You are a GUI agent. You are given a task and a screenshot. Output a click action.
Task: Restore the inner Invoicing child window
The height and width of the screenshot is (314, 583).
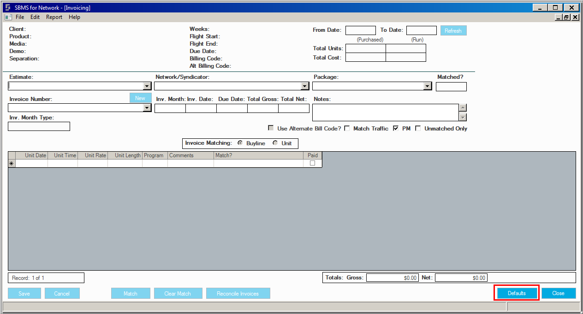(x=566, y=17)
